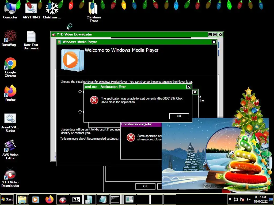Open New Text Document file

pyautogui.click(x=31, y=40)
